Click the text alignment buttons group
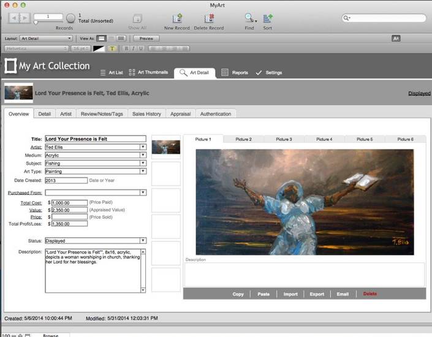 point(169,48)
